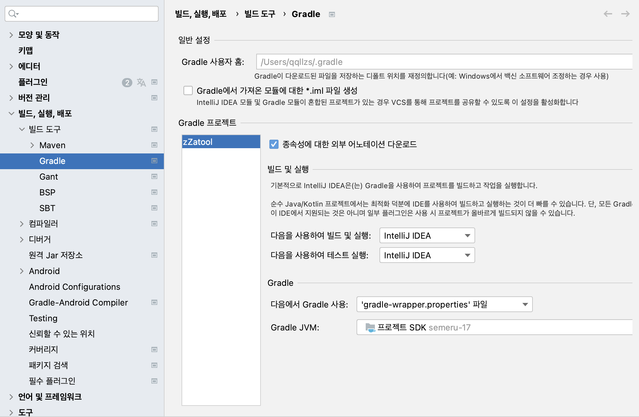This screenshot has height=417, width=639.
Task: Navigate forward with right arrow icon
Action: pos(625,14)
